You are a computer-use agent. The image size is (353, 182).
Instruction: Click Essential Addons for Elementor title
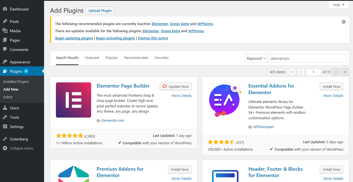pyautogui.click(x=271, y=89)
